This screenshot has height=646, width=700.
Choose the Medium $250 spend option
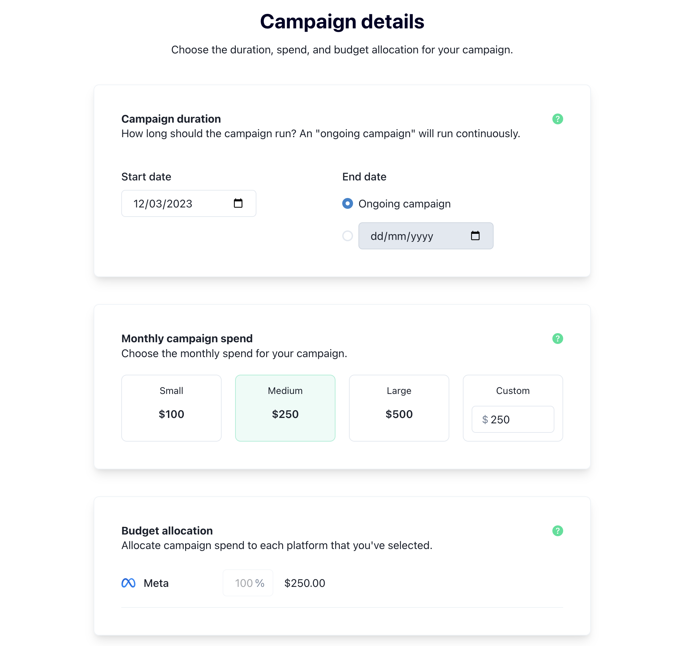[285, 408]
